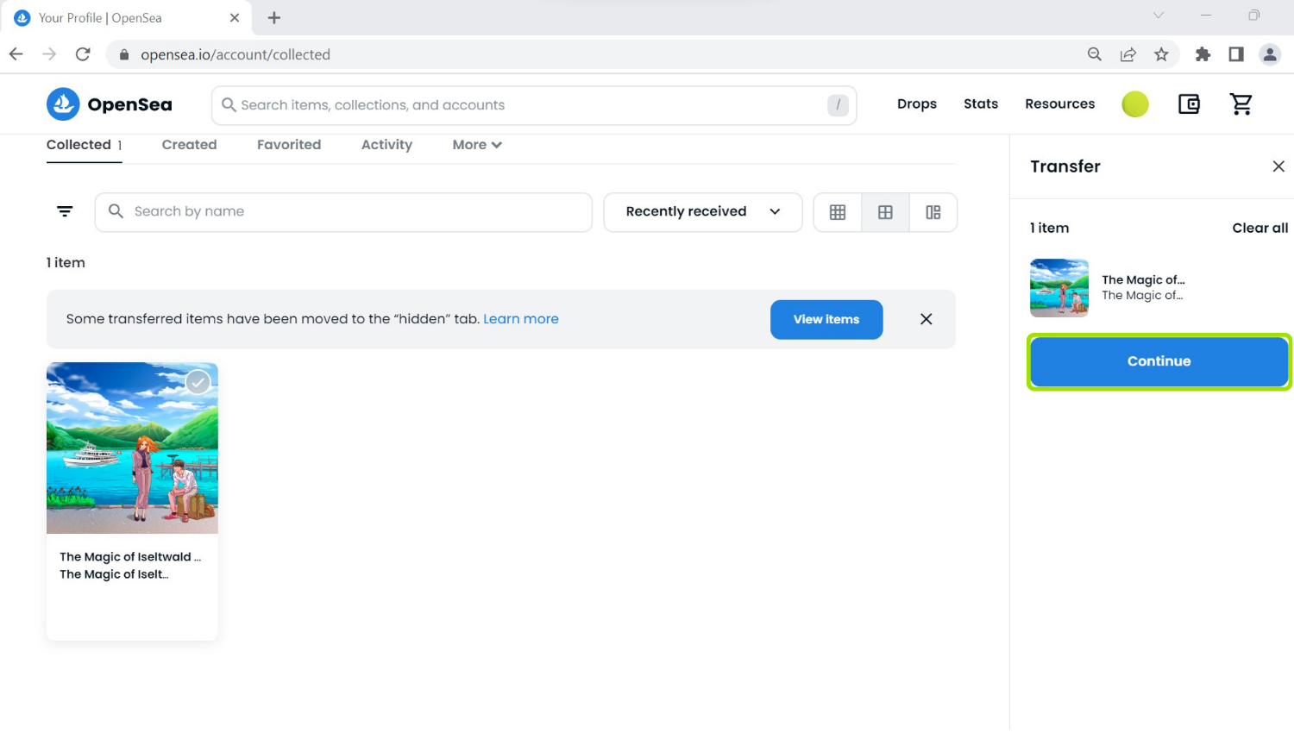Switch to the Activity tab
The height and width of the screenshot is (733, 1294).
coord(386,145)
